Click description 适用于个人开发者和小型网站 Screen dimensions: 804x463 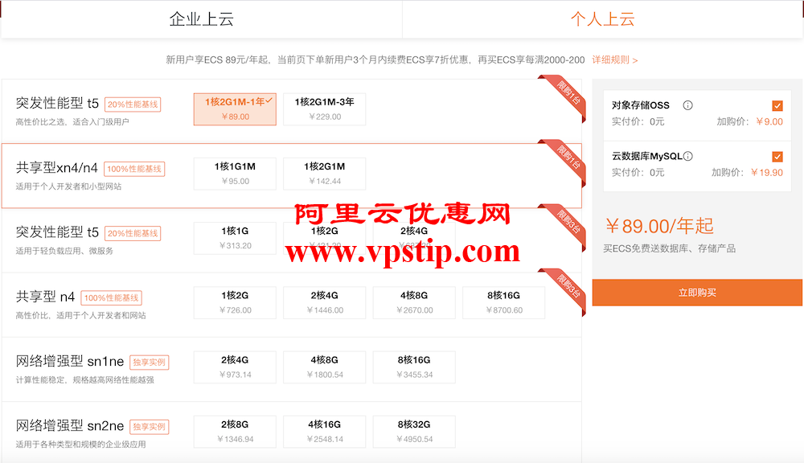[68, 186]
